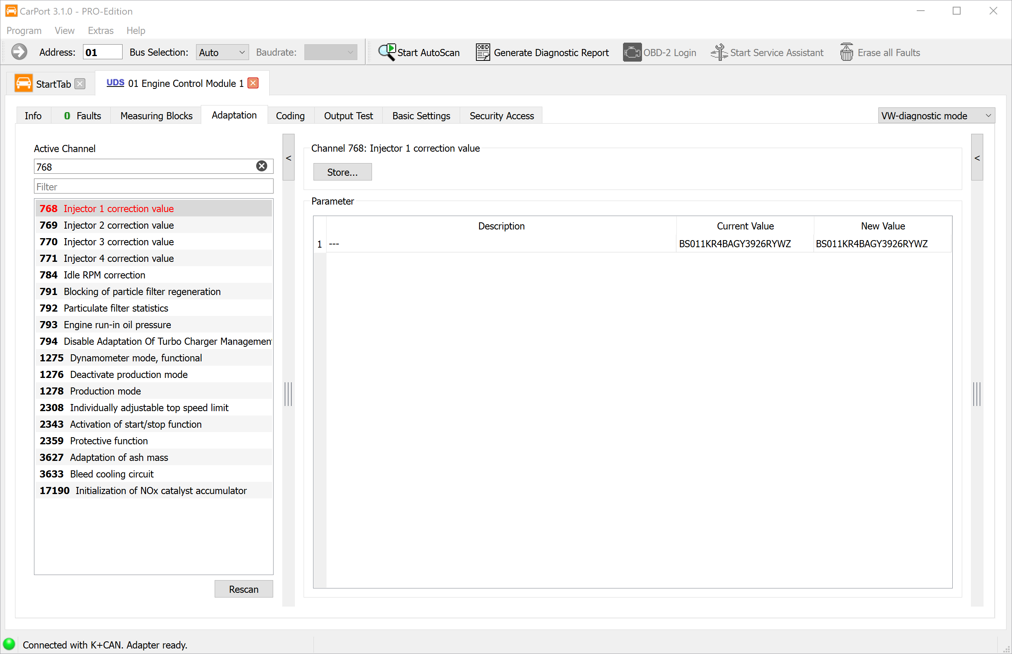This screenshot has width=1012, height=654.
Task: Select channel 3627 Adaptation of ash mass
Action: click(x=153, y=457)
